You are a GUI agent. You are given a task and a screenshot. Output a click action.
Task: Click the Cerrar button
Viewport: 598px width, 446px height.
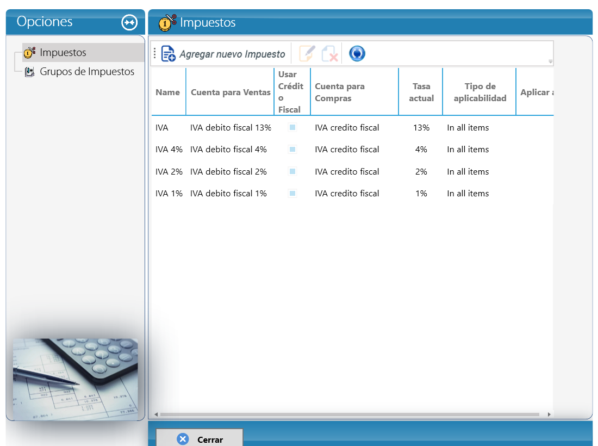point(200,438)
